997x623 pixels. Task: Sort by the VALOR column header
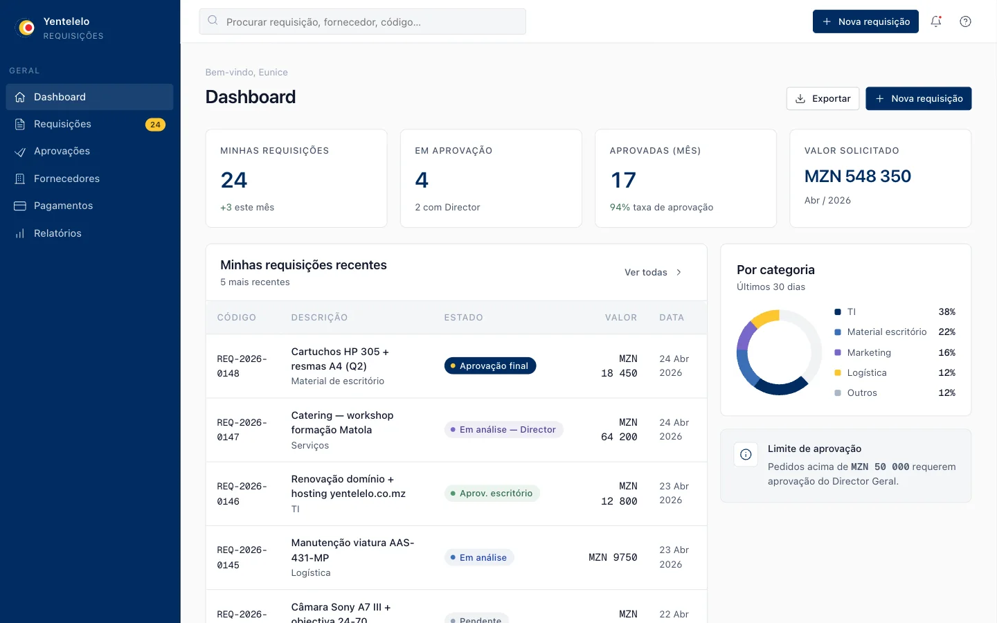pos(621,317)
